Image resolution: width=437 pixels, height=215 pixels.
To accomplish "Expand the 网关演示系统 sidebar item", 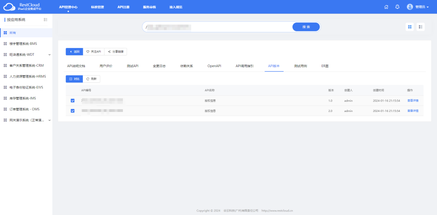I will click(x=49, y=120).
